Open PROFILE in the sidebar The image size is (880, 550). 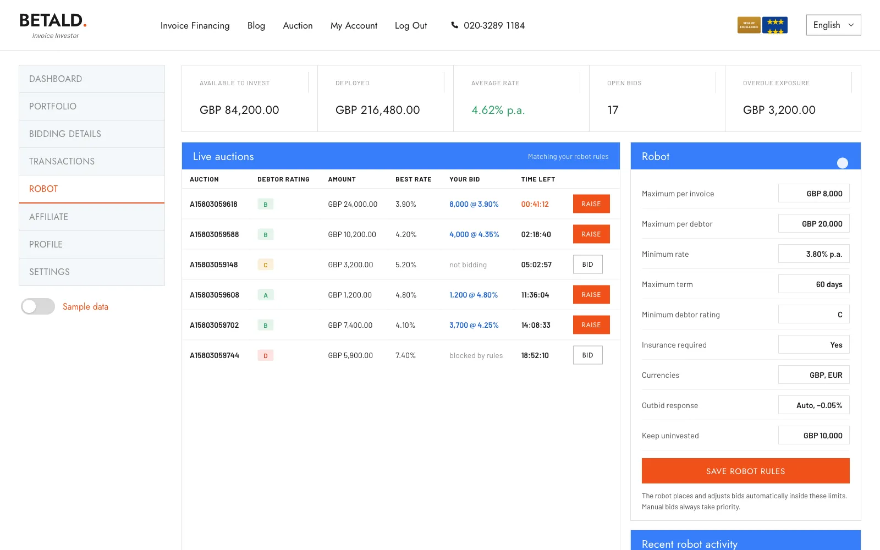coord(92,244)
